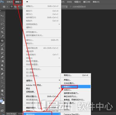Select the highlighted Patch healing tool
The width and height of the screenshot is (116, 115).
coord(2,41)
